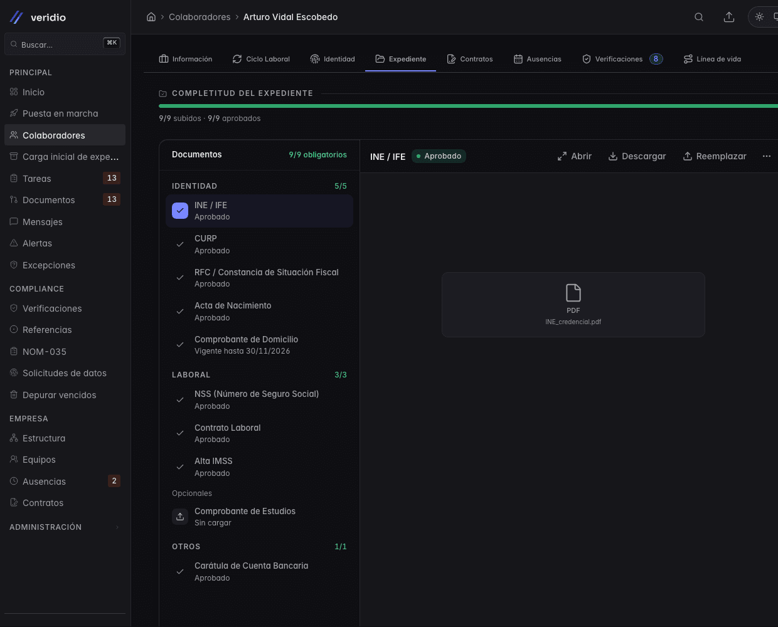Click the expediente completeness progress bar
This screenshot has width=778, height=627.
click(468, 106)
